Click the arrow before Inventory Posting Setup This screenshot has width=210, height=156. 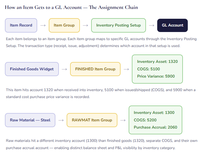tap(85, 25)
